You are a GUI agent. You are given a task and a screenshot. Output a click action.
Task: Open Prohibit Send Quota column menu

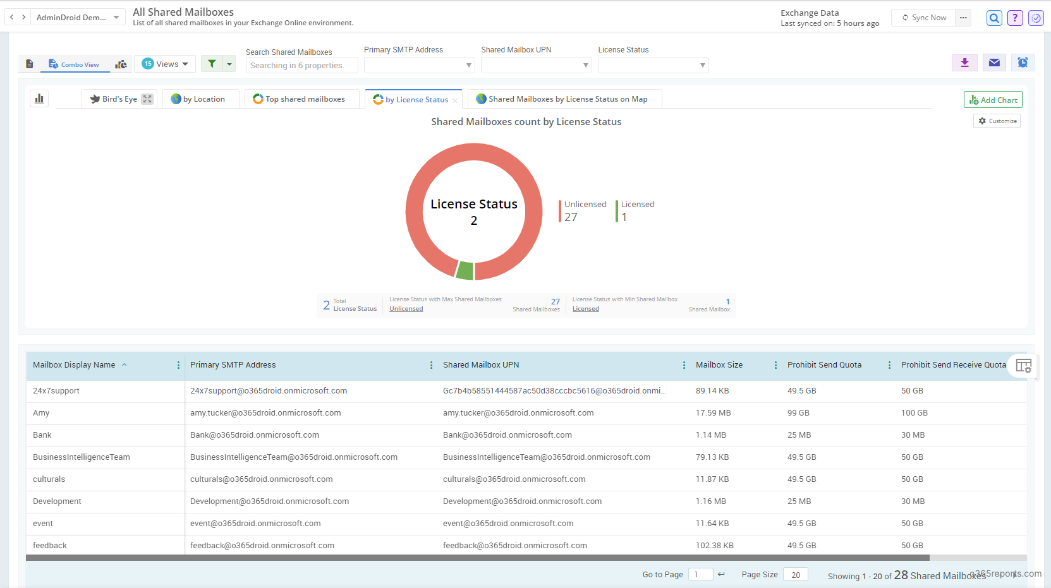889,365
